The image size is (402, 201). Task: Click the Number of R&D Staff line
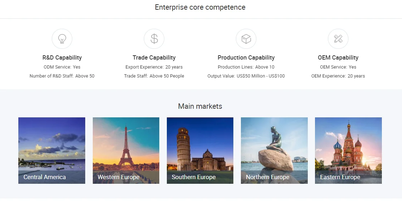pos(62,76)
